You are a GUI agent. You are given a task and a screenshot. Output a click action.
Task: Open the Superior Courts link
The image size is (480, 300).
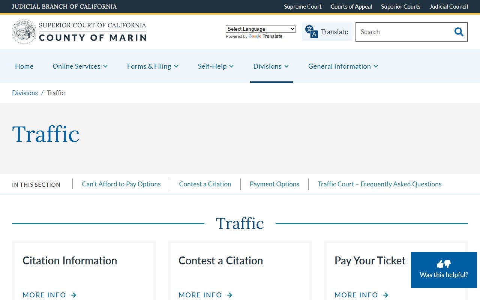pyautogui.click(x=401, y=6)
